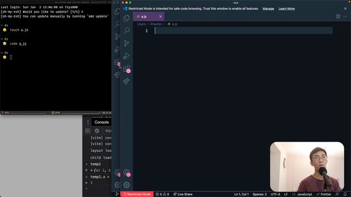The image size is (351, 197).
Task: Click the Shaufan breadcrumb segment
Action: pyautogui.click(x=156, y=24)
